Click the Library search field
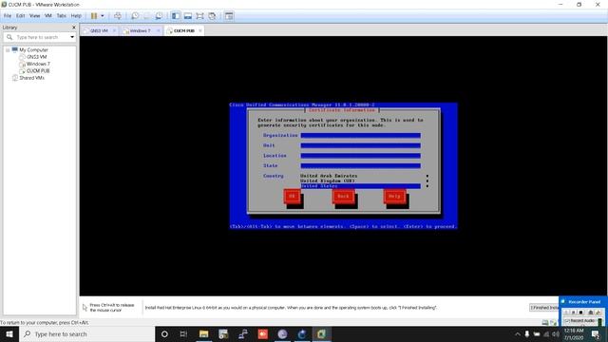Image resolution: width=608 pixels, height=342 pixels. (39, 37)
